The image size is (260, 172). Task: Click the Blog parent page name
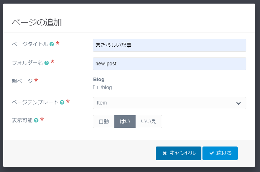(x=99, y=79)
